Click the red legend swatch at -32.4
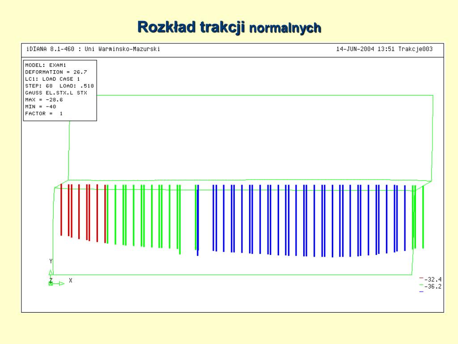 [x=421, y=278]
